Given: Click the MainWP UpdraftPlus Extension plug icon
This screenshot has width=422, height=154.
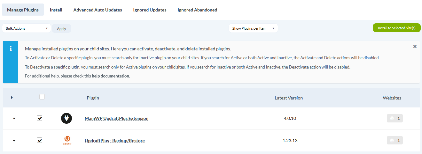Looking at the screenshot, I should click(x=66, y=118).
